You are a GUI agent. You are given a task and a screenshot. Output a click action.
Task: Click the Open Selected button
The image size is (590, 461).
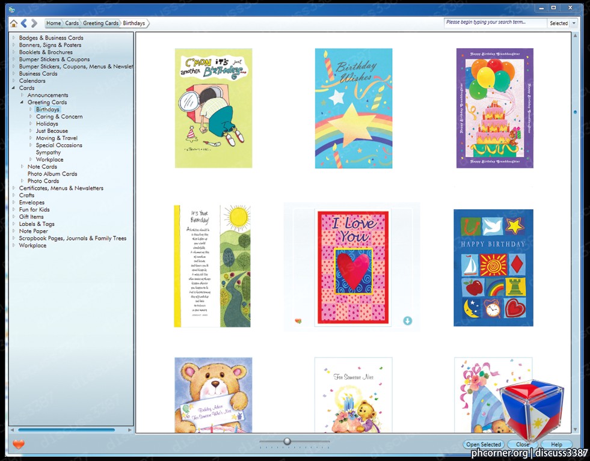coord(484,444)
